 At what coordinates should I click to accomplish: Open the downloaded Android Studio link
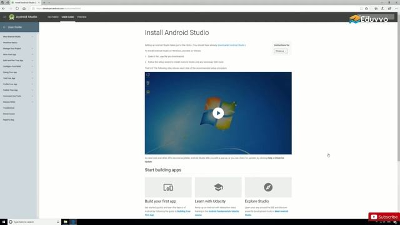[231, 45]
